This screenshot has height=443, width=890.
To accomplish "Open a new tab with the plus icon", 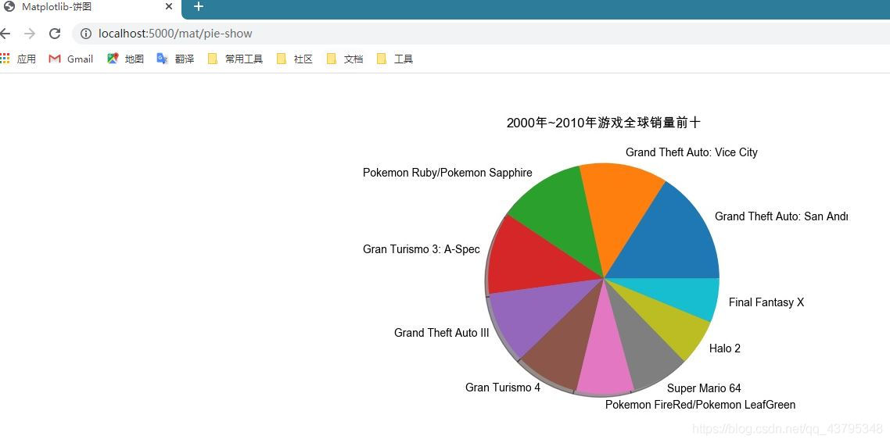I will click(x=198, y=7).
